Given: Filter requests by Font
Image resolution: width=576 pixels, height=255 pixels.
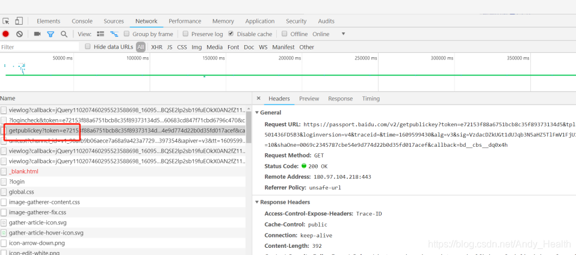Looking at the screenshot, I should click(234, 47).
